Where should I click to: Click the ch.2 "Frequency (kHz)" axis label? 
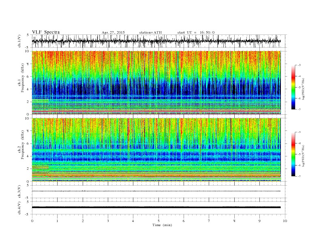point(23,145)
